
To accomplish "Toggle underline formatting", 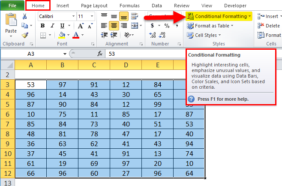I will click(62, 26).
